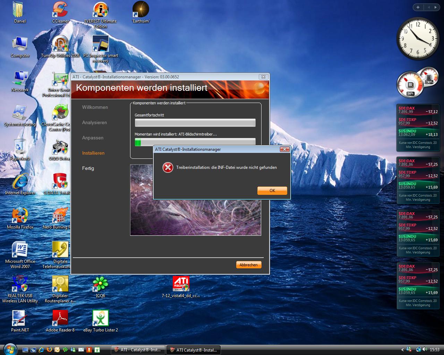Switch to 'ATI - Catalyst®-Inst...' taskbar button
Viewport: 444px width, 355px height.
[x=138, y=350]
